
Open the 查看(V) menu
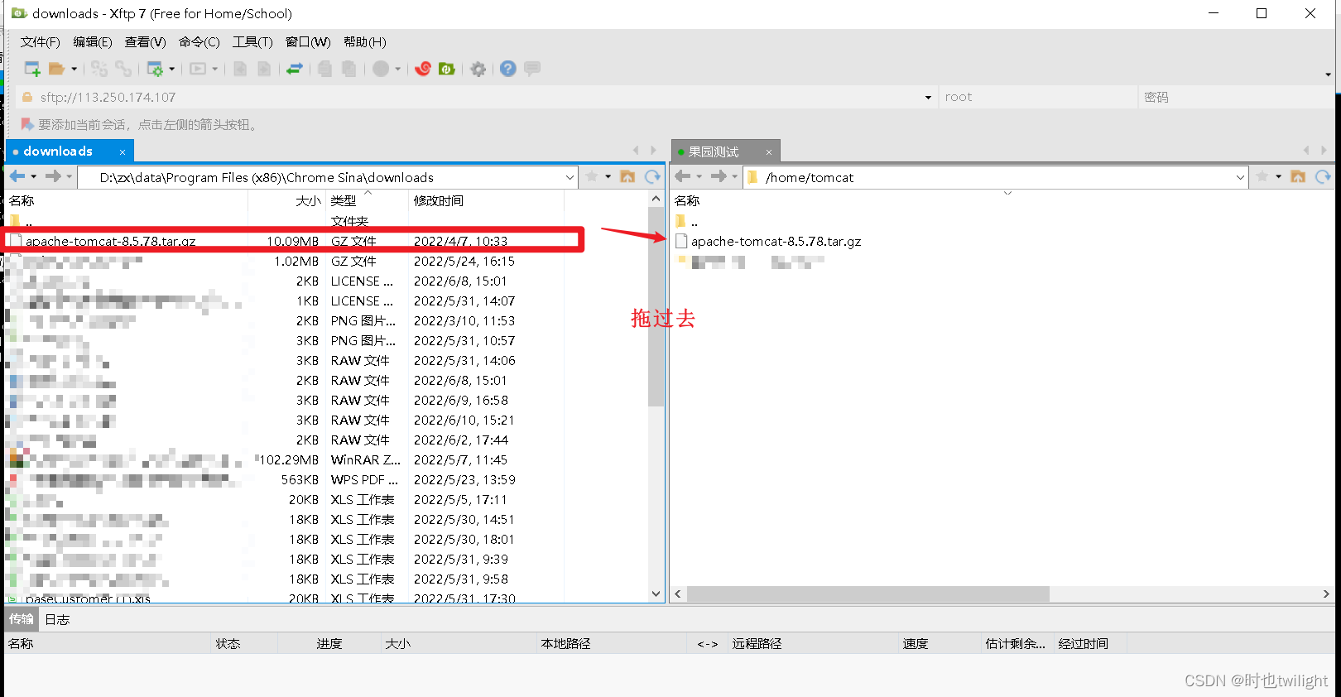point(146,42)
